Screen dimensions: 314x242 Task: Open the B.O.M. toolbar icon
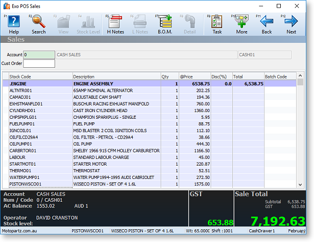click(165, 23)
